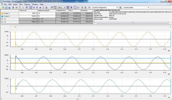Click the V1/kV axis label
This screenshot has width=172, height=100.
coord(6,32)
